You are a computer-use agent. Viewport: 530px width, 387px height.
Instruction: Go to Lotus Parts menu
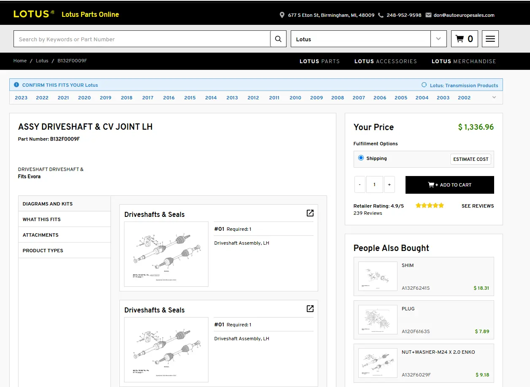[319, 61]
